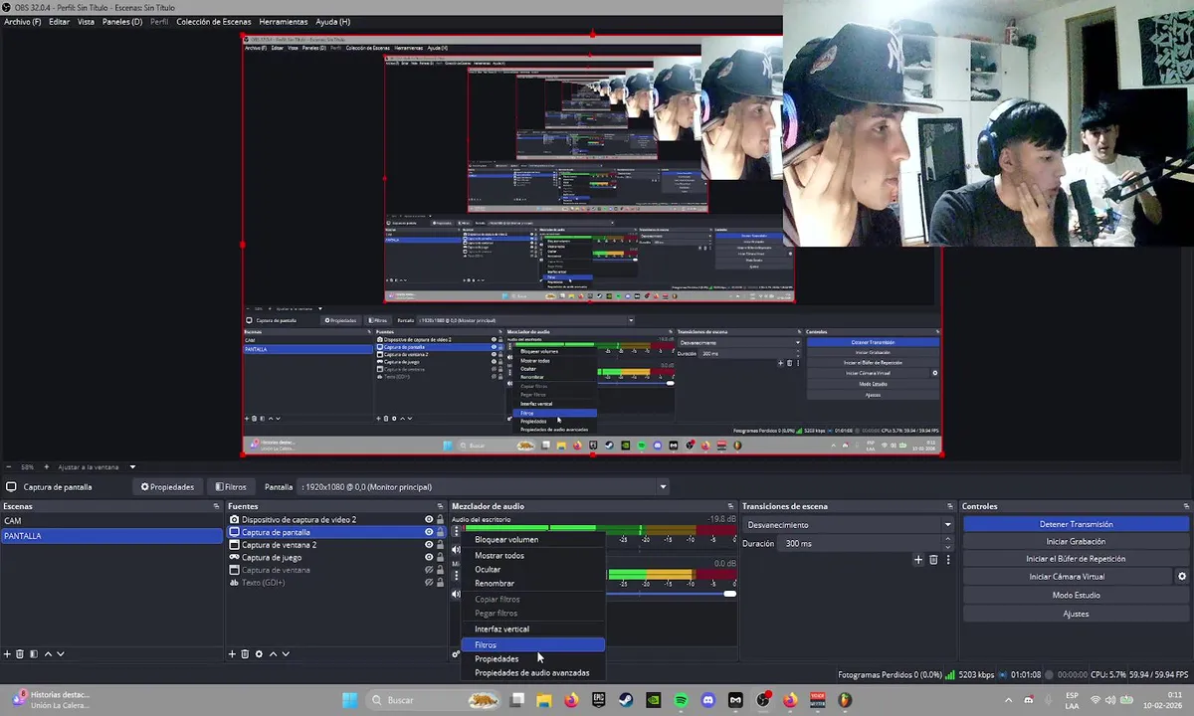Open Spotify from the taskbar
Viewport: 1194px width, 716px height.
coord(681,700)
